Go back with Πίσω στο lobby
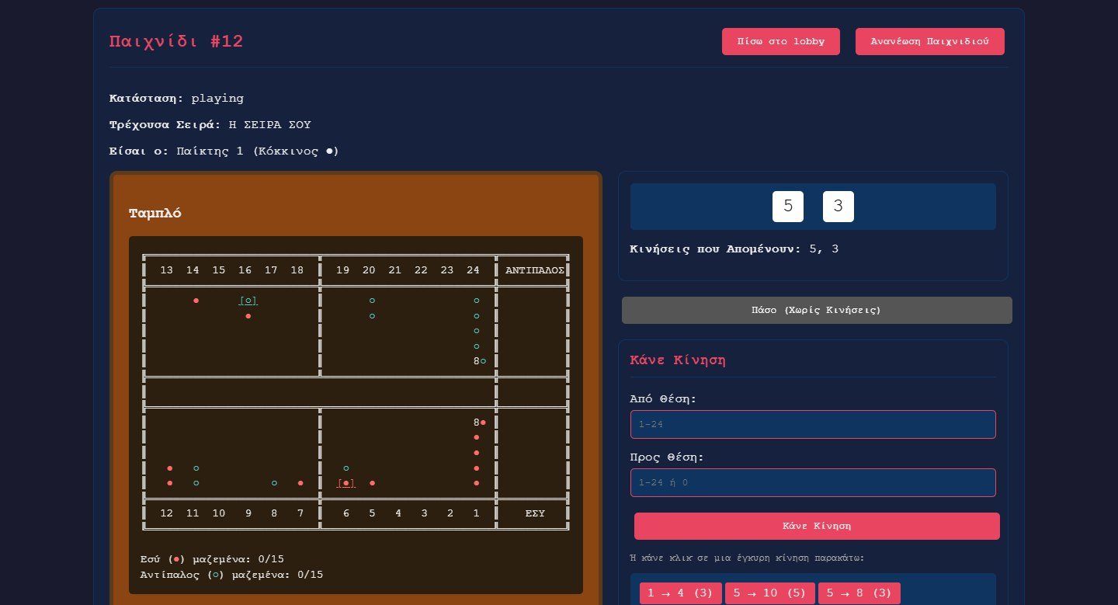The height and width of the screenshot is (605, 1118). (x=781, y=42)
